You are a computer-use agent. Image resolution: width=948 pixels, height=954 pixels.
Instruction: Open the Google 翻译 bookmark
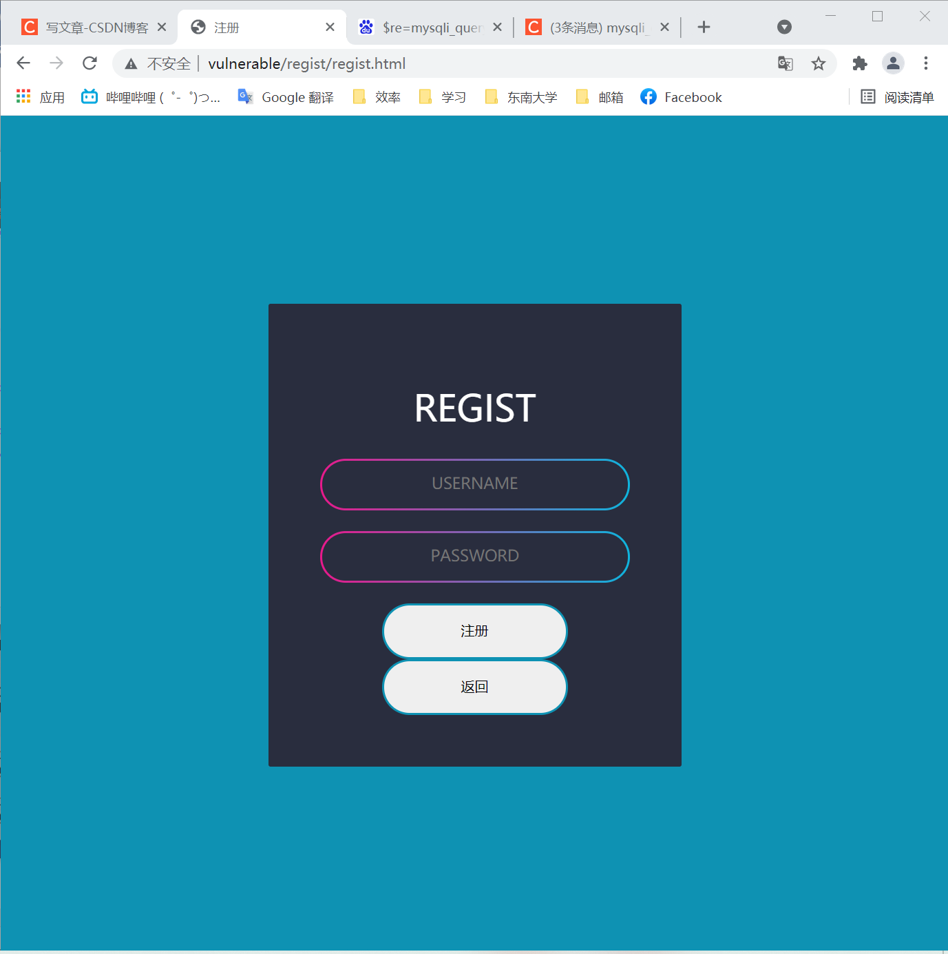tap(286, 97)
